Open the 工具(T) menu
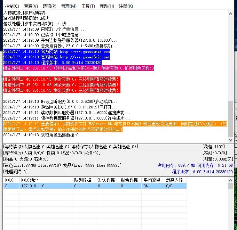The height and width of the screenshot is (230, 237). click(88, 6)
